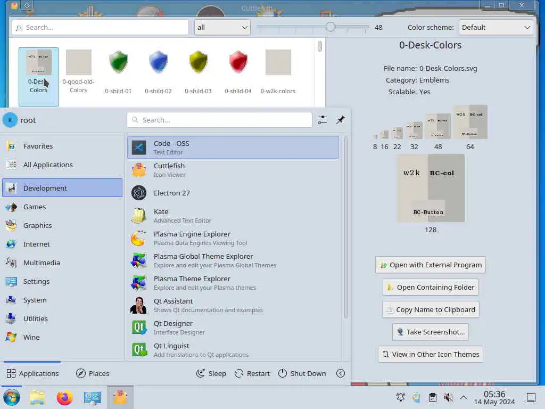Click Copy Name to Clipboard button
Screen dimensions: 545x409
pyautogui.click(x=430, y=309)
